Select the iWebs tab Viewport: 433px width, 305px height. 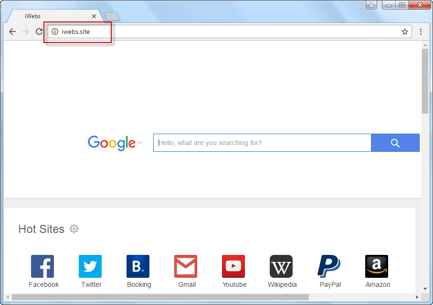click(x=55, y=16)
